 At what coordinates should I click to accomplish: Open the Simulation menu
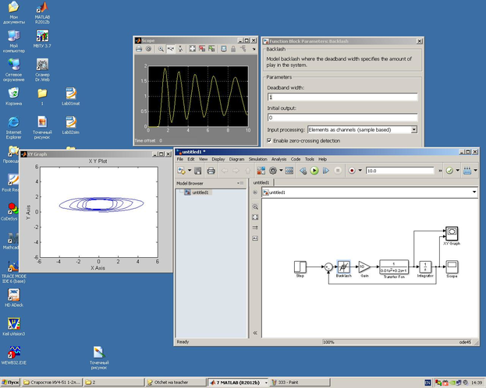coord(257,159)
